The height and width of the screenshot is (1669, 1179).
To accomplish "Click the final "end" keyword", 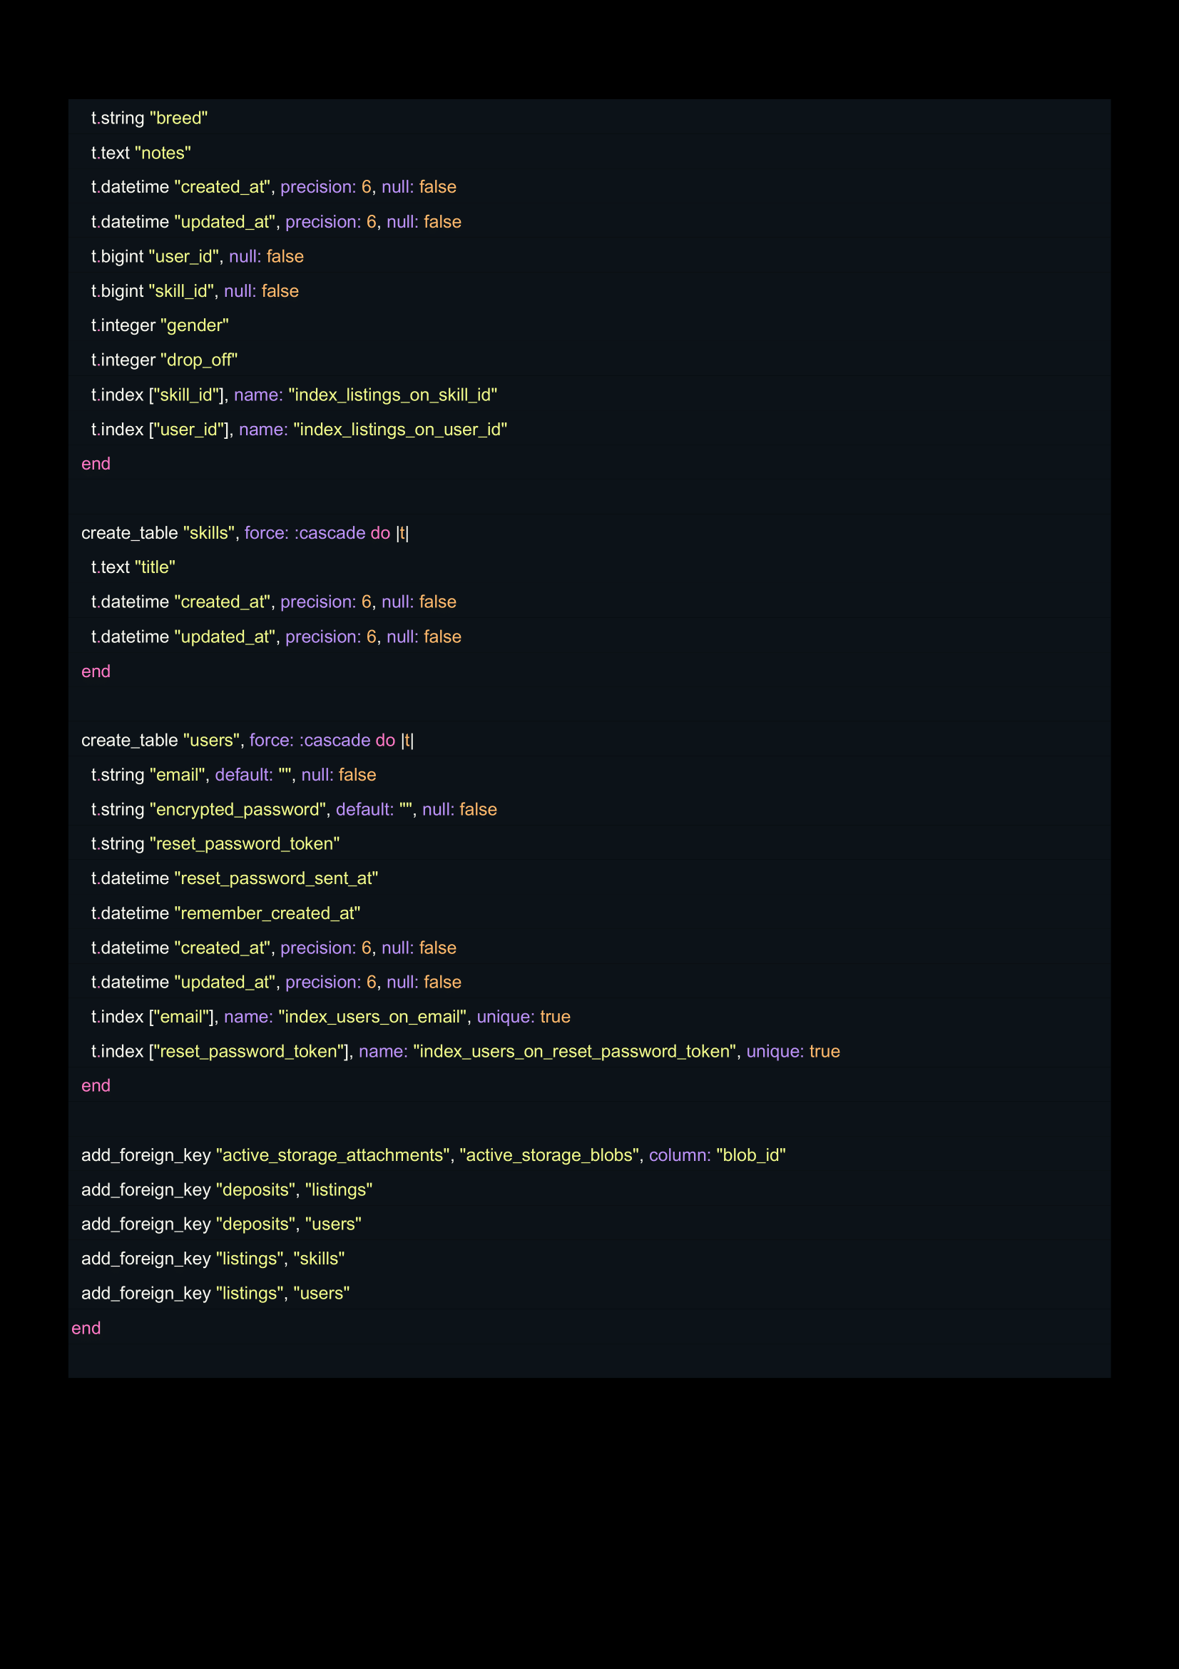I will pyautogui.click(x=86, y=1329).
